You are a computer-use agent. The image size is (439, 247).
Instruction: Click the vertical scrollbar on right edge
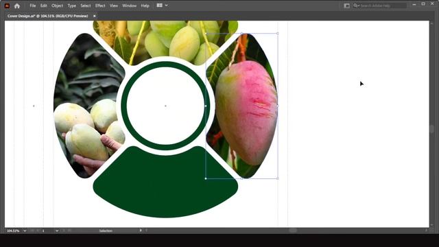point(432,129)
